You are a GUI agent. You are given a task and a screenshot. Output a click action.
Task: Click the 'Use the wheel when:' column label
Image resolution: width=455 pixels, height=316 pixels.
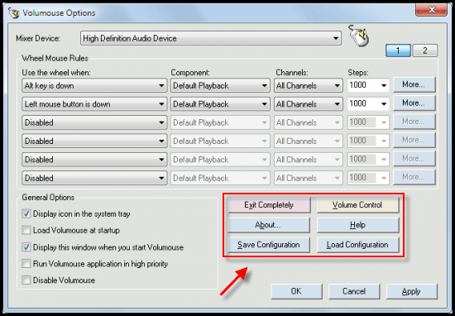click(x=56, y=73)
